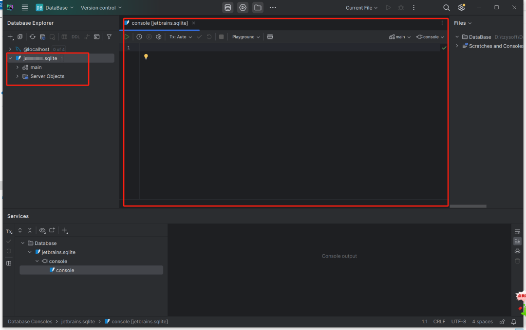Open the Services view options eye icon
This screenshot has height=330, width=526.
42,230
